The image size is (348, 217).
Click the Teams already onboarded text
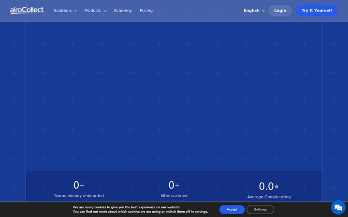pos(79,196)
